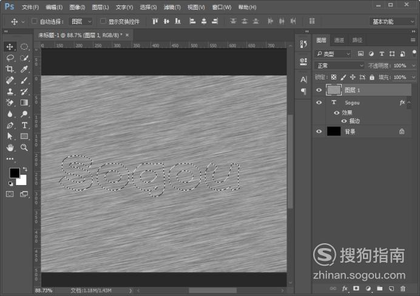Set the black foreground color swatch
This screenshot has width=420, height=296.
tap(14, 172)
